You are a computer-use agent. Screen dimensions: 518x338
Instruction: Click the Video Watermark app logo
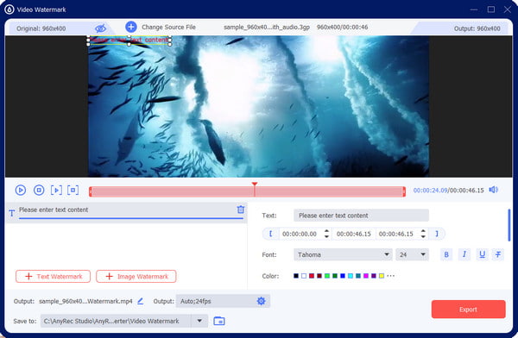(x=9, y=9)
